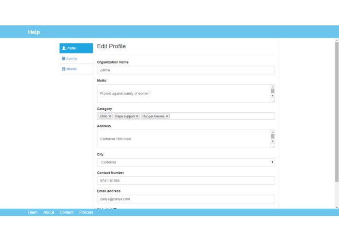Click the empty area of the Category tag input
Image resolution: width=339 pixels, height=241 pixels.
(222, 116)
